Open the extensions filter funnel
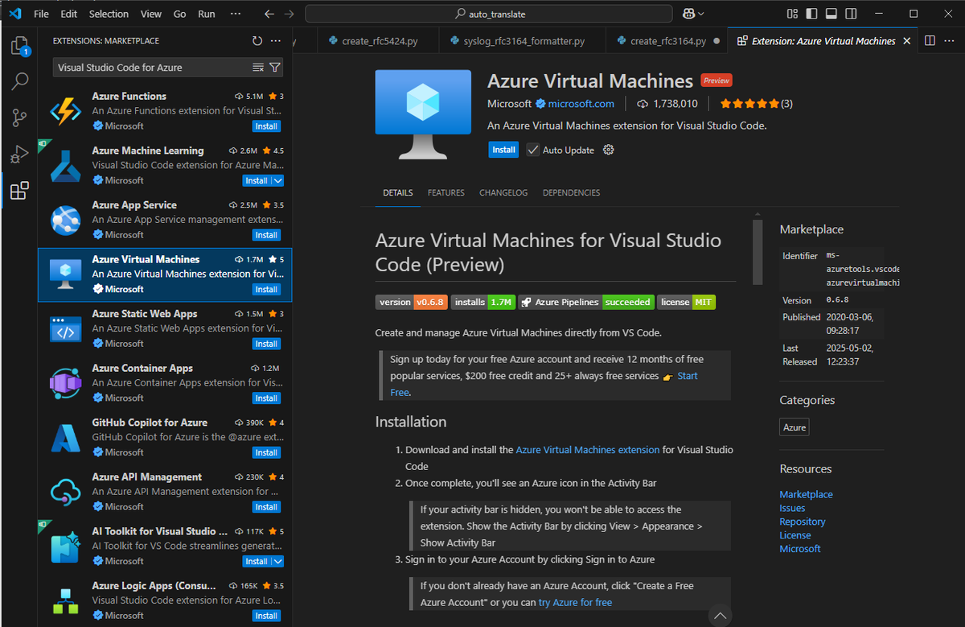 275,68
